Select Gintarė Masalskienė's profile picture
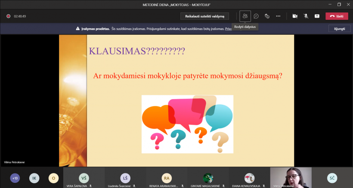The height and width of the screenshot is (188, 353). click(208, 178)
